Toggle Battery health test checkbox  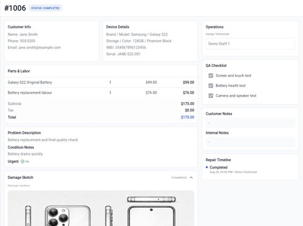(211, 86)
